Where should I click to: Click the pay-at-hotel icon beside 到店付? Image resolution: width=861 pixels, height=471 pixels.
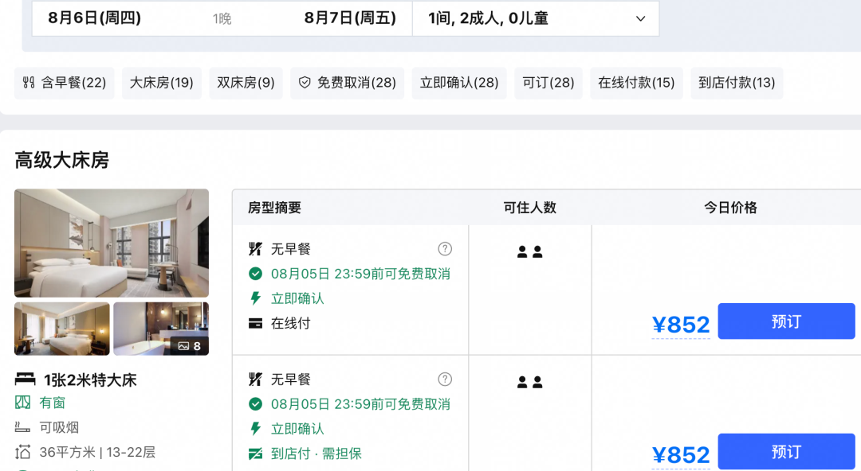255,453
